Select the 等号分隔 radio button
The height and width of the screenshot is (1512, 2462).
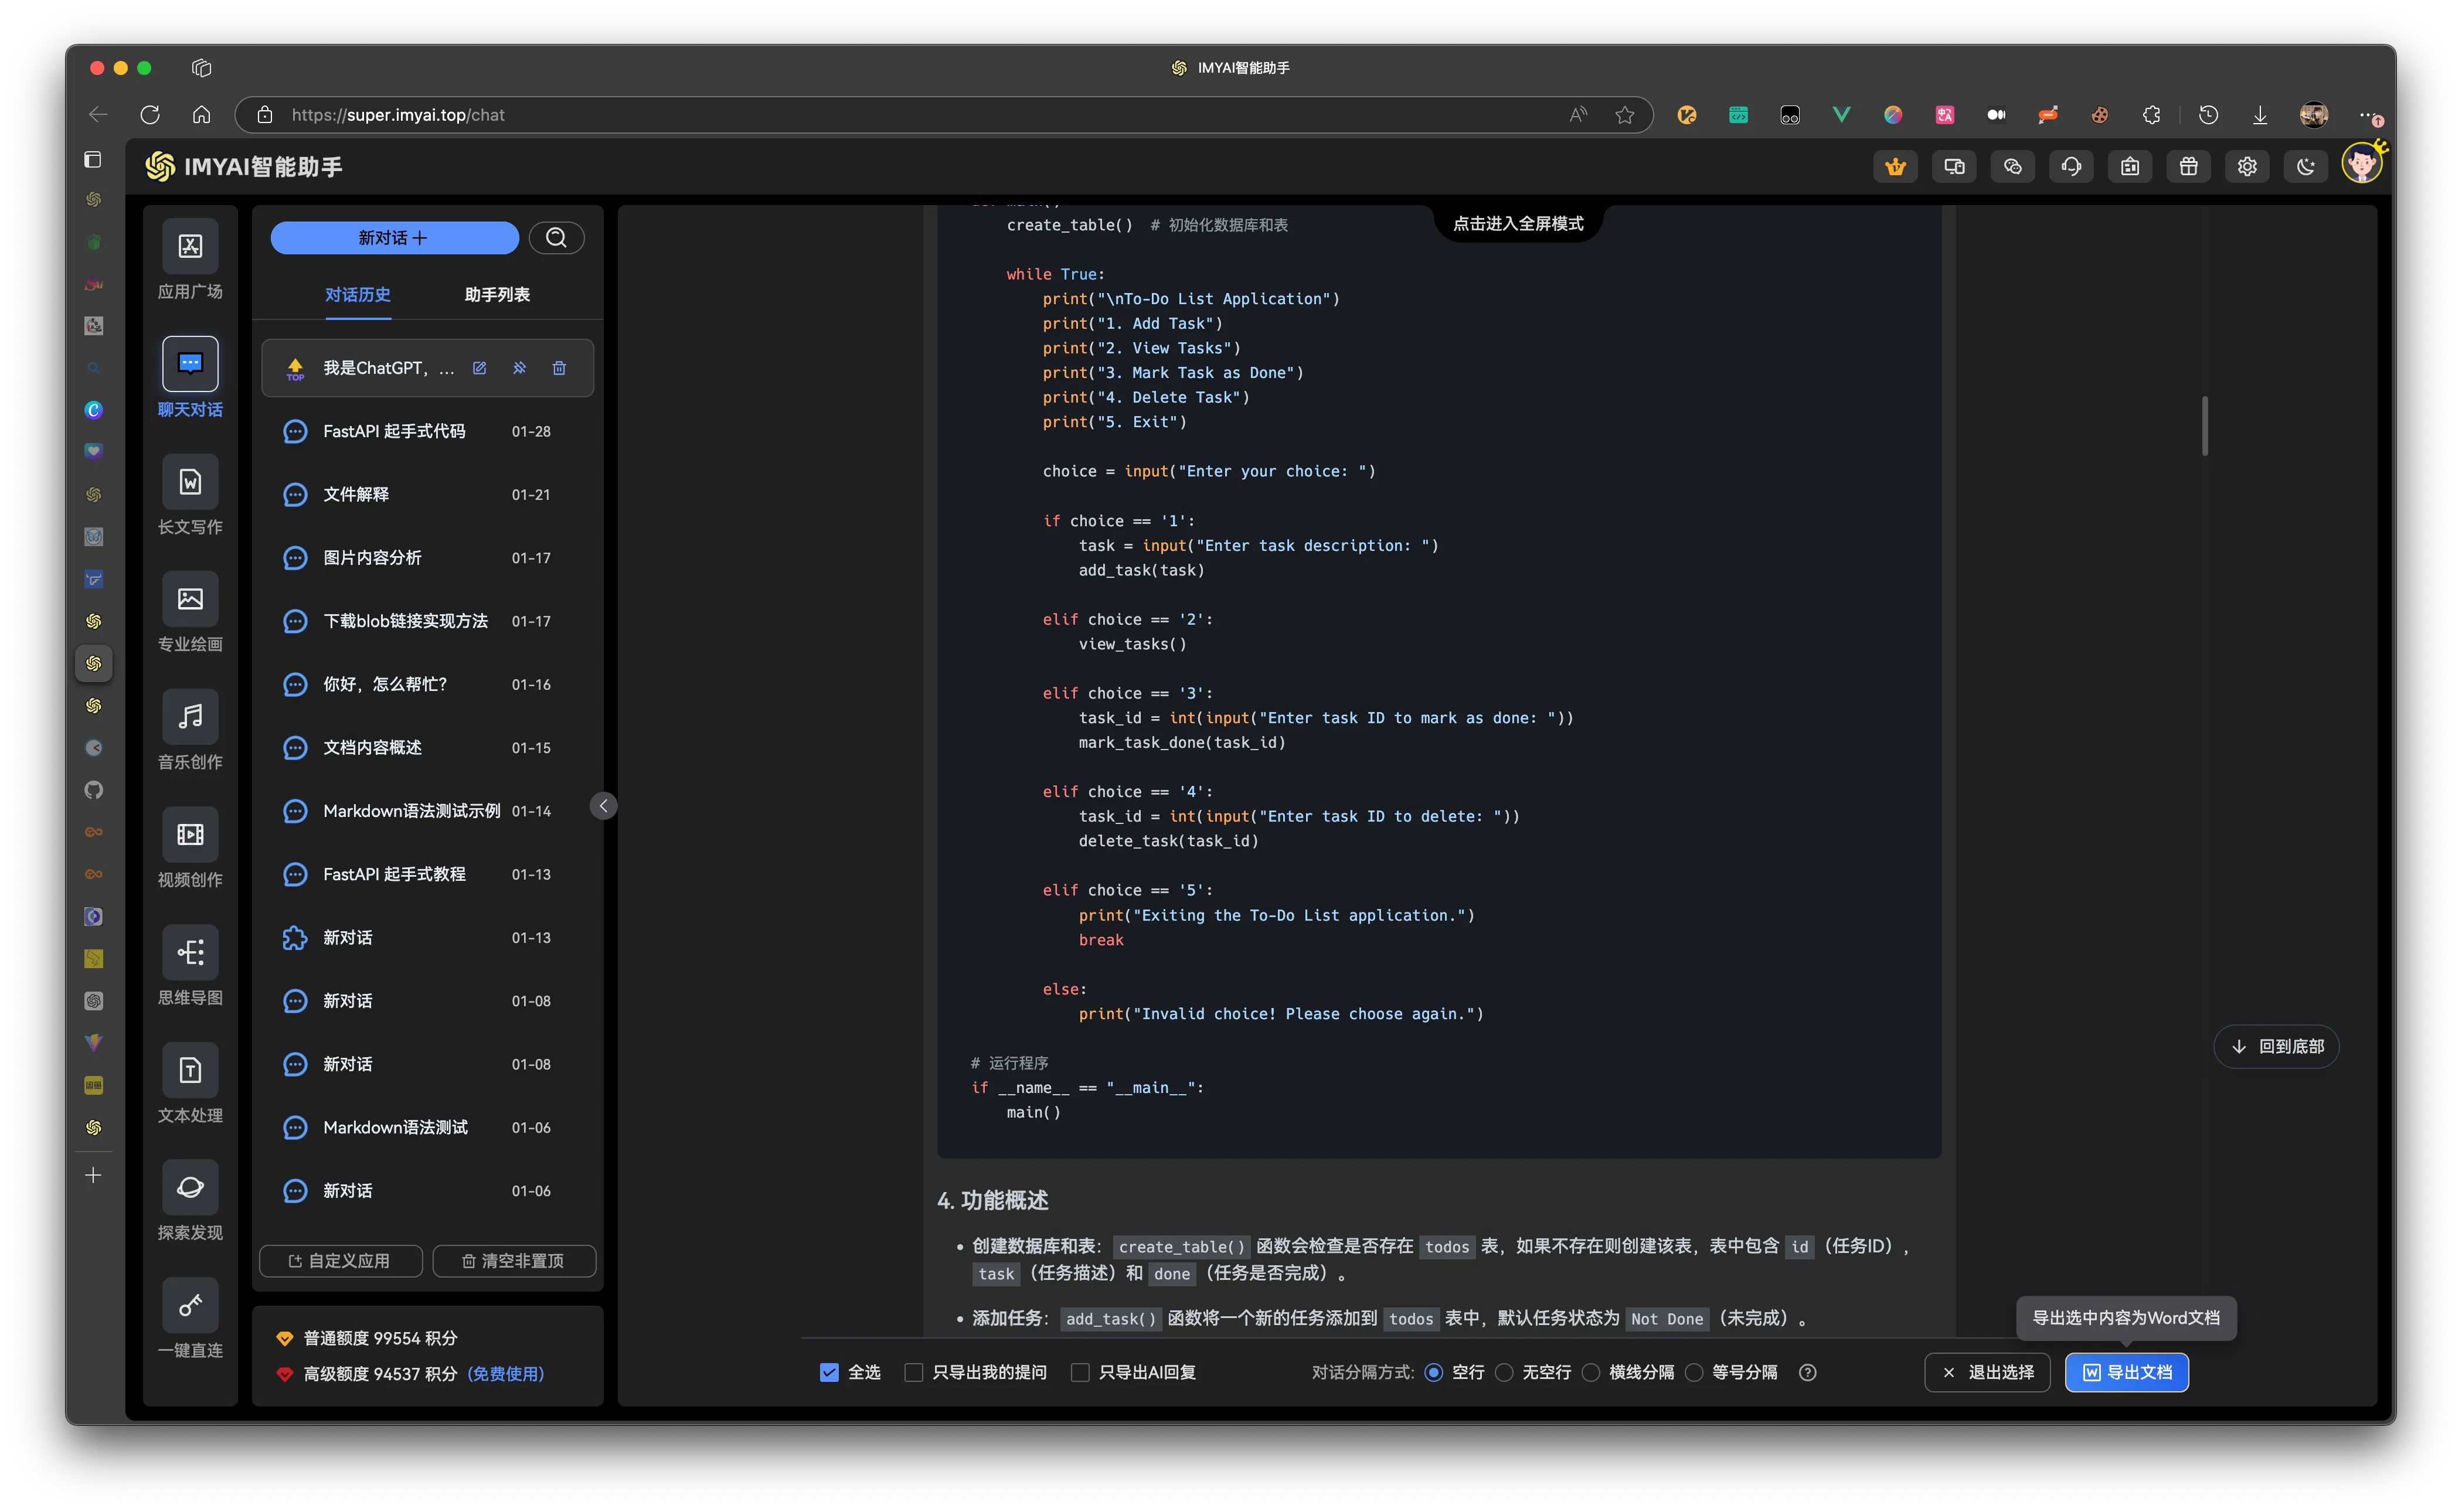(1693, 1372)
